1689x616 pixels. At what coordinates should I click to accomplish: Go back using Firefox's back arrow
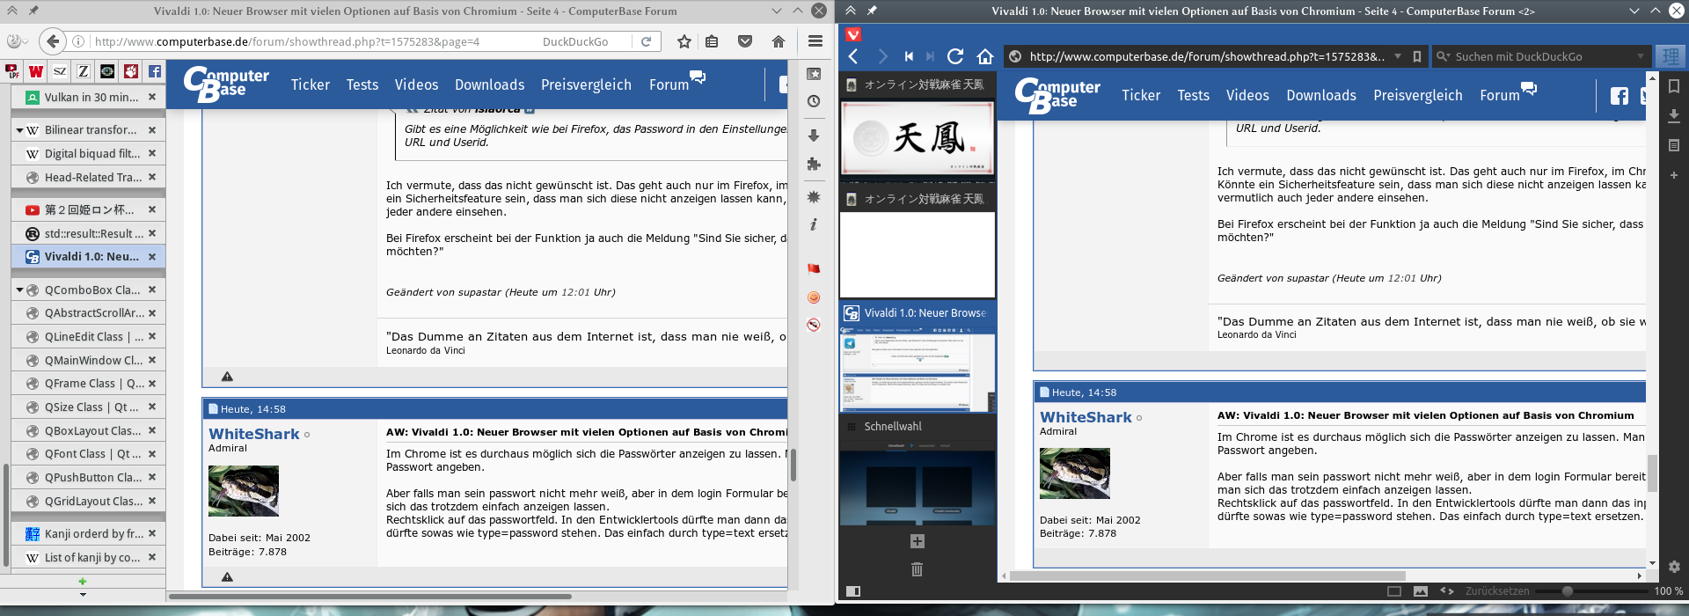click(53, 41)
